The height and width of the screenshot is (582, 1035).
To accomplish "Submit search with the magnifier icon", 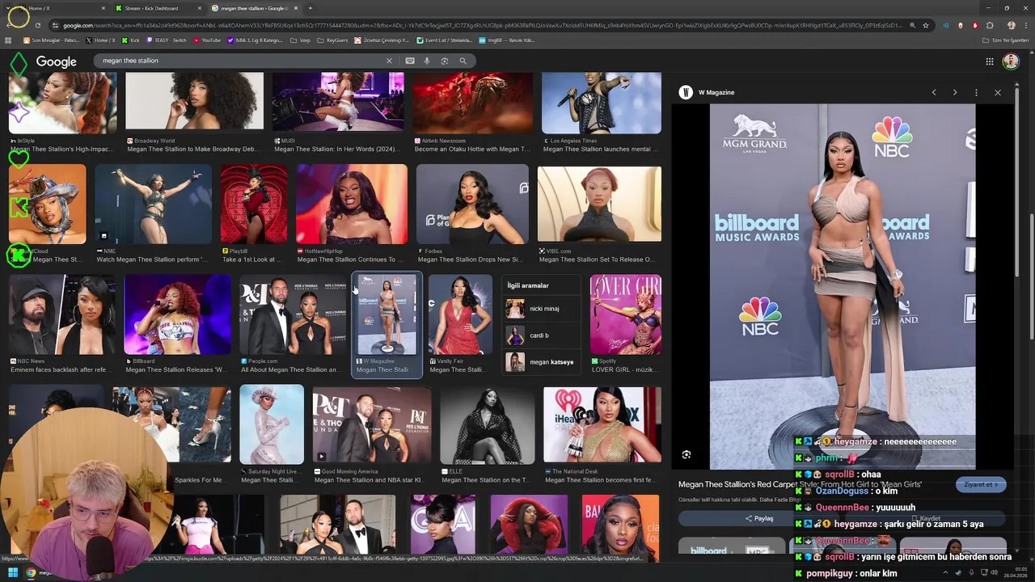I will (463, 61).
